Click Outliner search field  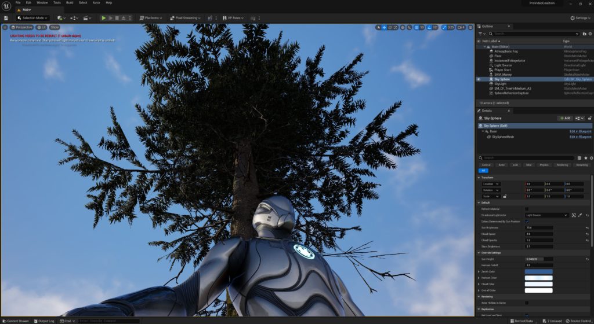coord(534,34)
